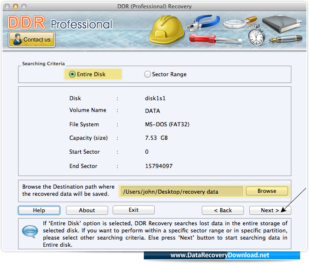Close the window with red button
This screenshot has height=264, width=309.
click(7, 6)
